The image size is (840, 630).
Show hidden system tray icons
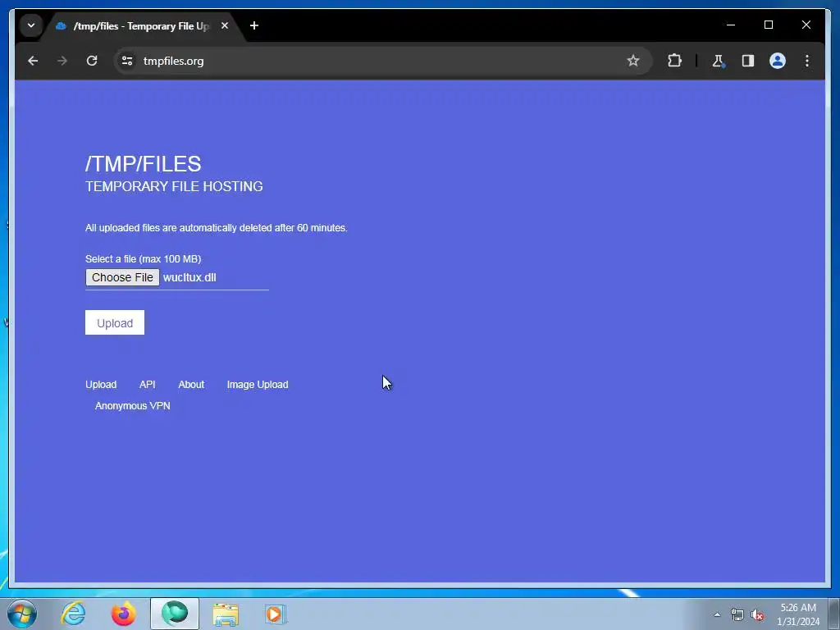pyautogui.click(x=717, y=614)
